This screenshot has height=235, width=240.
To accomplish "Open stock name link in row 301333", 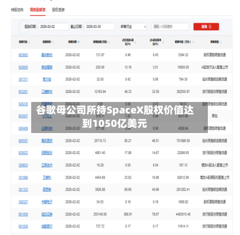I will point(47,190).
